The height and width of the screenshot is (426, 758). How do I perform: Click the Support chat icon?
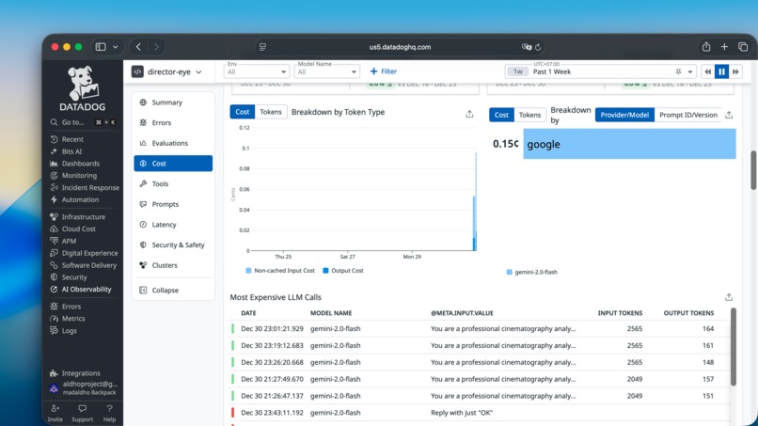82,408
